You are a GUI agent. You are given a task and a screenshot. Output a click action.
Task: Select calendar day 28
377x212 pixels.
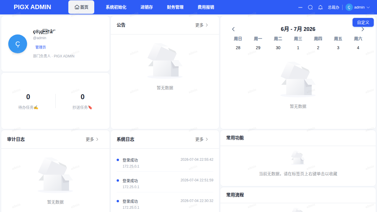[238, 48]
